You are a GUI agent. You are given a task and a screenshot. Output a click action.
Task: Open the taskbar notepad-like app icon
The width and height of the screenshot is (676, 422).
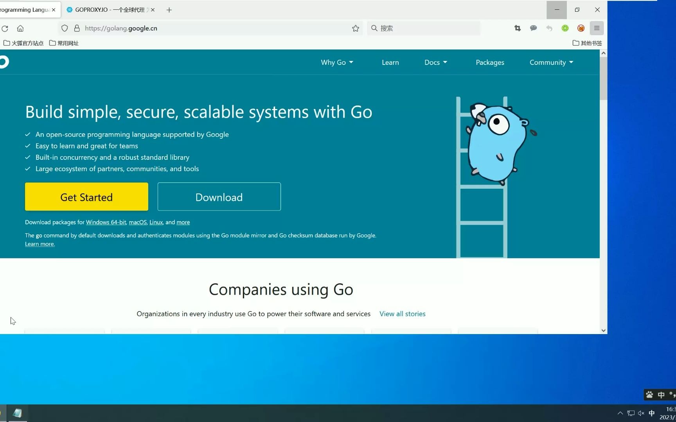tap(17, 413)
